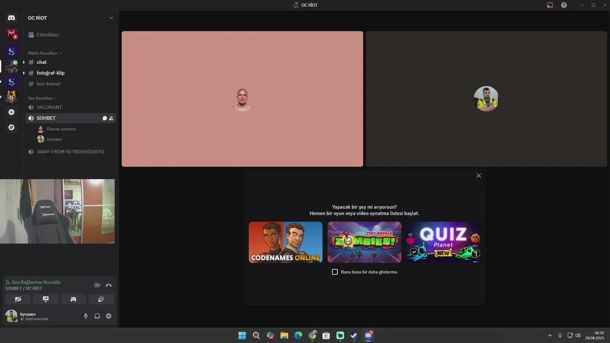Open the chat text channel
Screen dimensions: 610x343
pyautogui.click(x=70, y=62)
